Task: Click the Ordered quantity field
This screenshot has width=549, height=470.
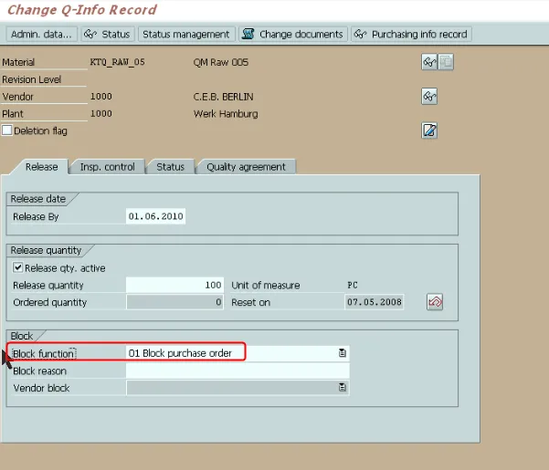Action: pyautogui.click(x=174, y=302)
